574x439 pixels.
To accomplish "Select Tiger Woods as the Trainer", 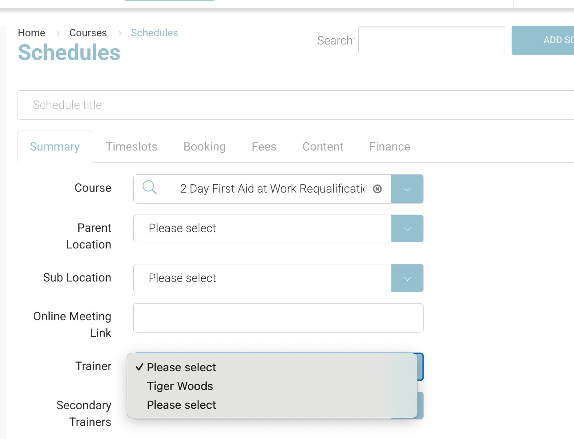I will pos(180,386).
